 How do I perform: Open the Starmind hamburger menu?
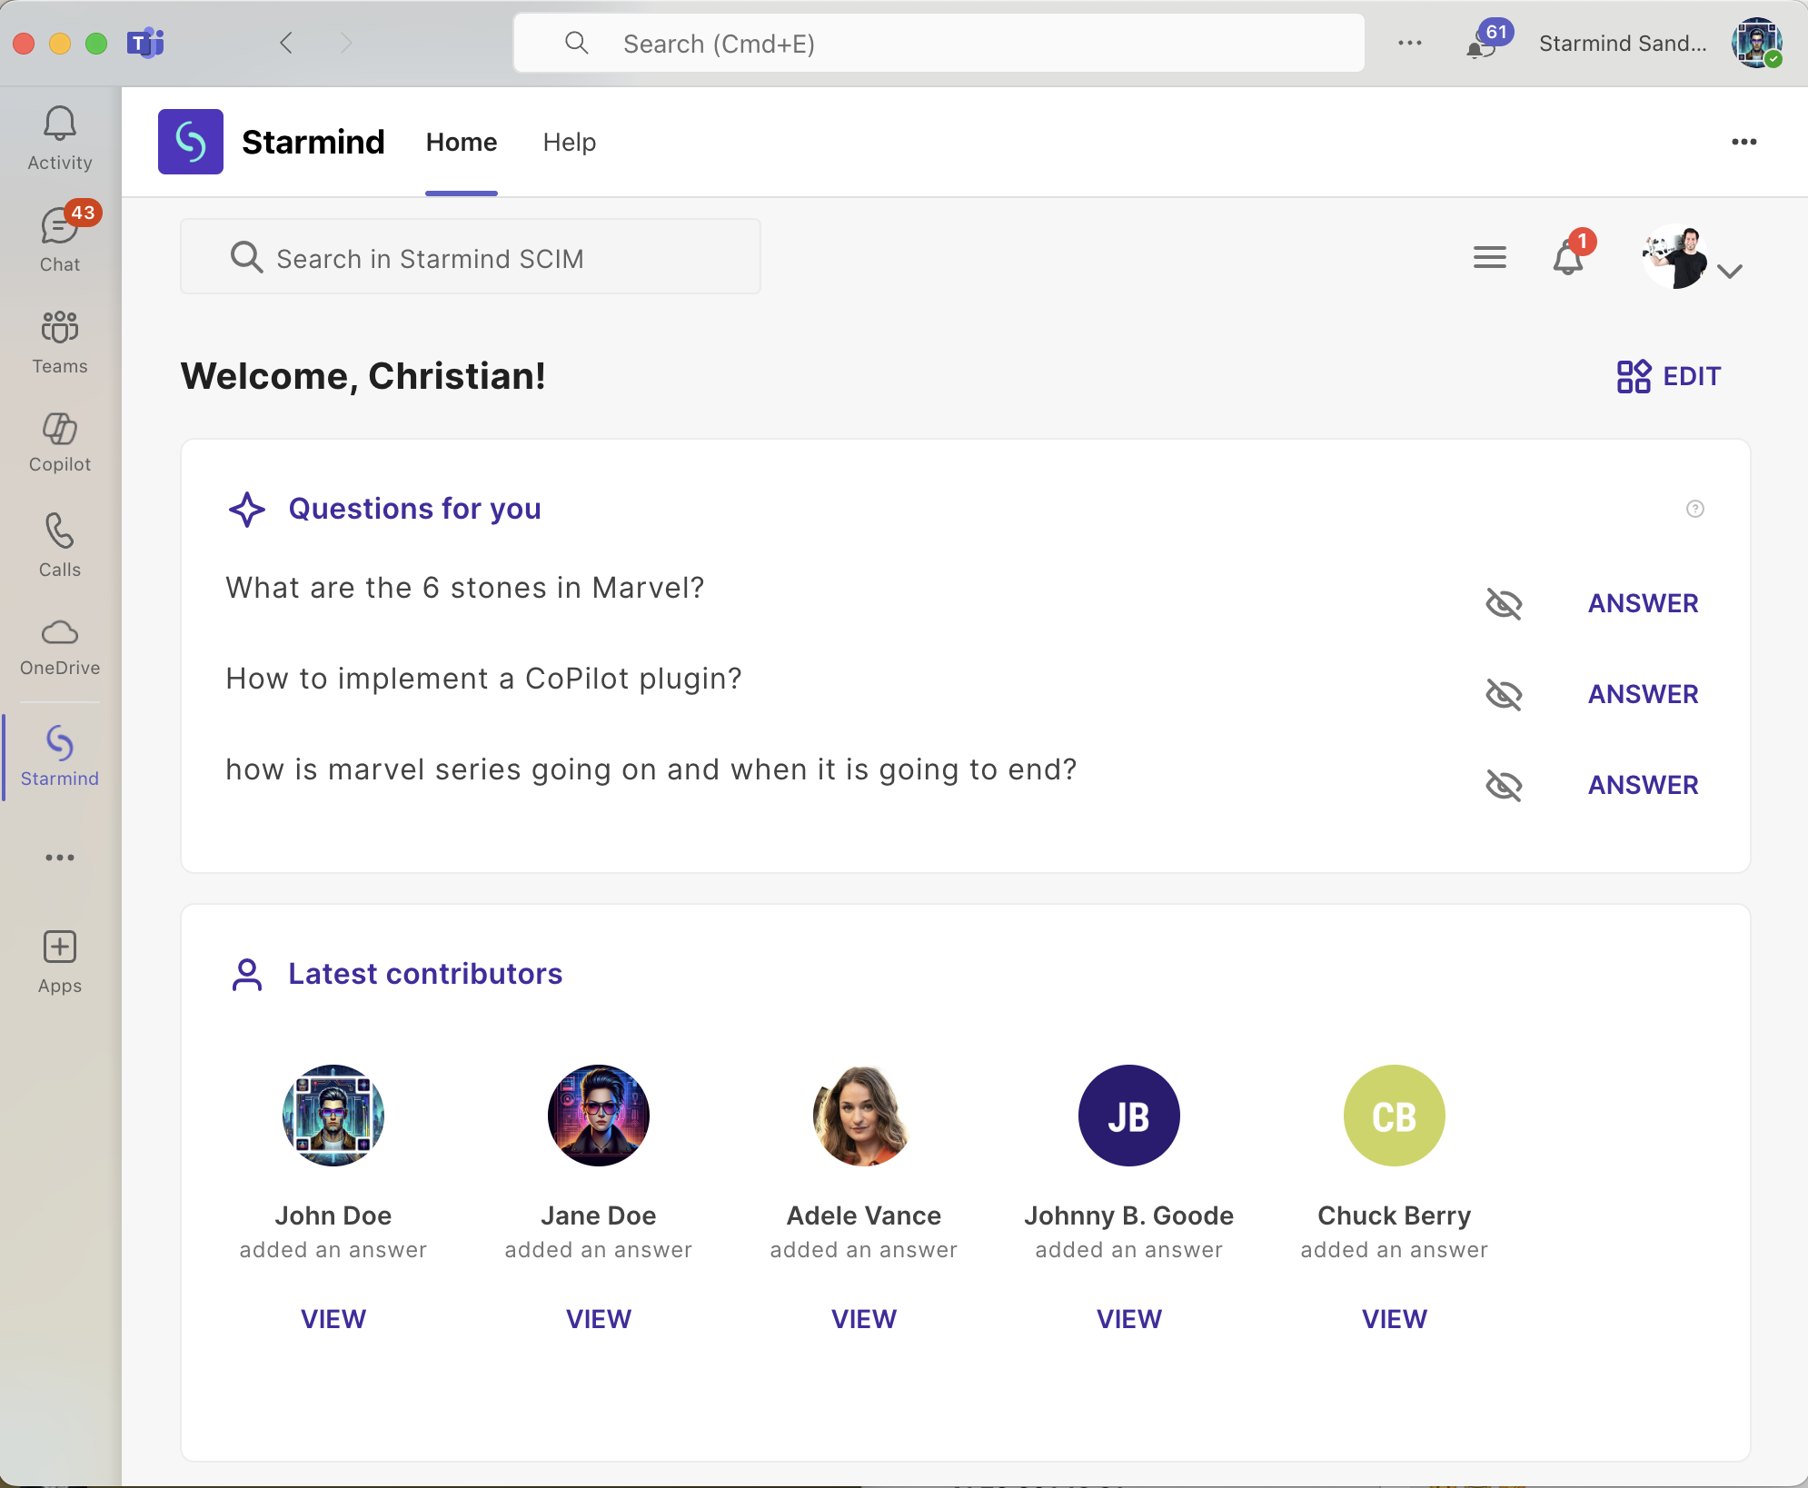1489,258
